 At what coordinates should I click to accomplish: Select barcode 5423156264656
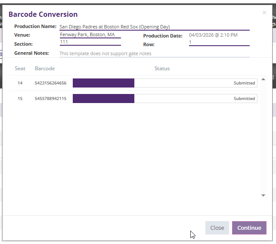[50, 83]
